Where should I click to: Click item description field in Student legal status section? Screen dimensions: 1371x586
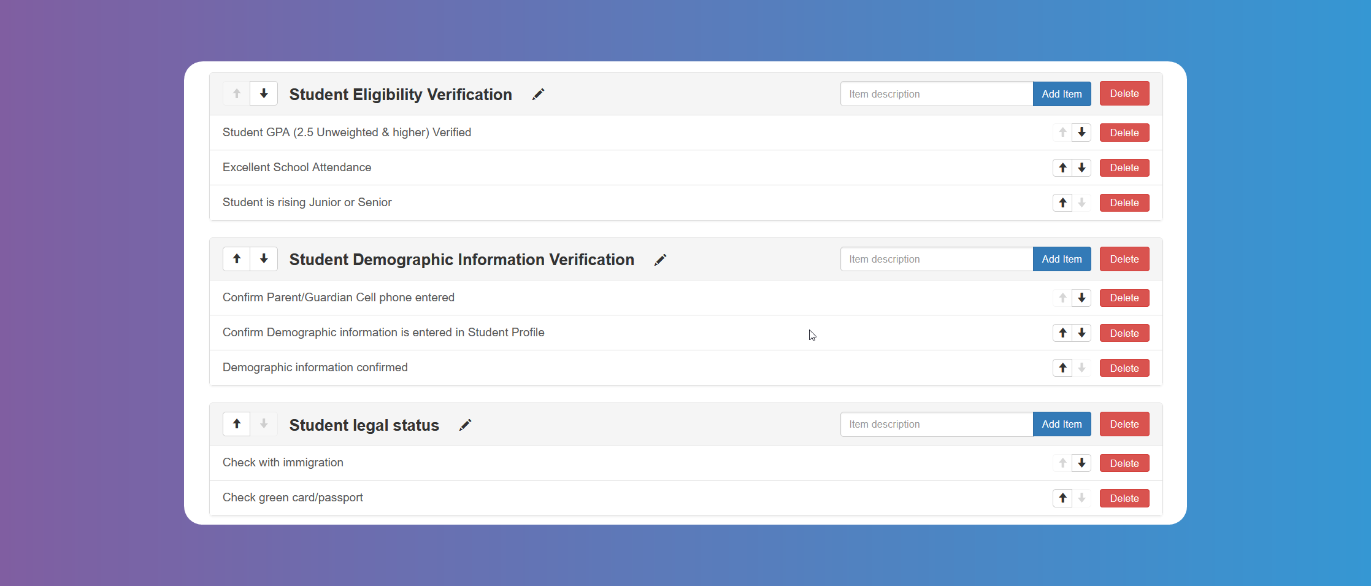pyautogui.click(x=935, y=423)
